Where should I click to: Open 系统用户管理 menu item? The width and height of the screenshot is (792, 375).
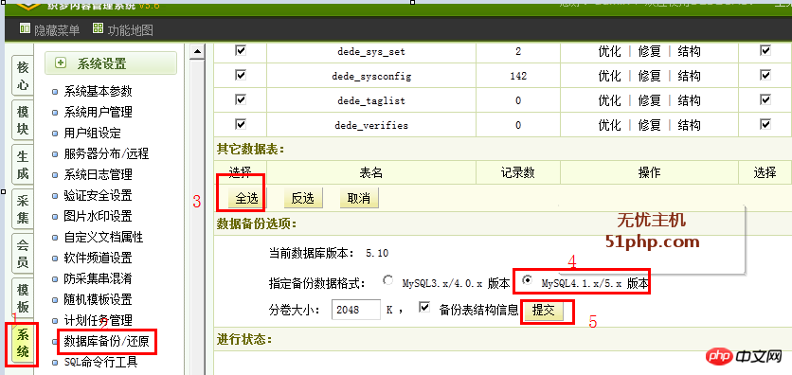pyautogui.click(x=98, y=112)
